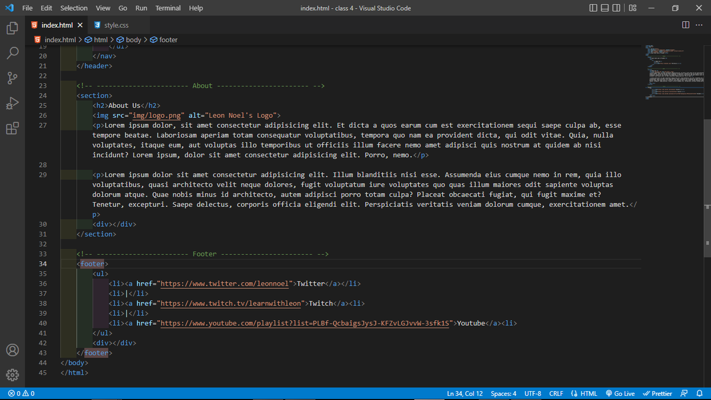Open the Explorer view in the activity bar
The width and height of the screenshot is (711, 400).
(x=12, y=28)
